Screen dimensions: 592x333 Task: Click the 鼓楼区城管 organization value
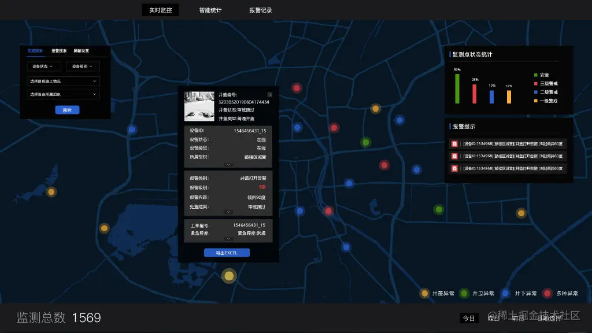[255, 157]
